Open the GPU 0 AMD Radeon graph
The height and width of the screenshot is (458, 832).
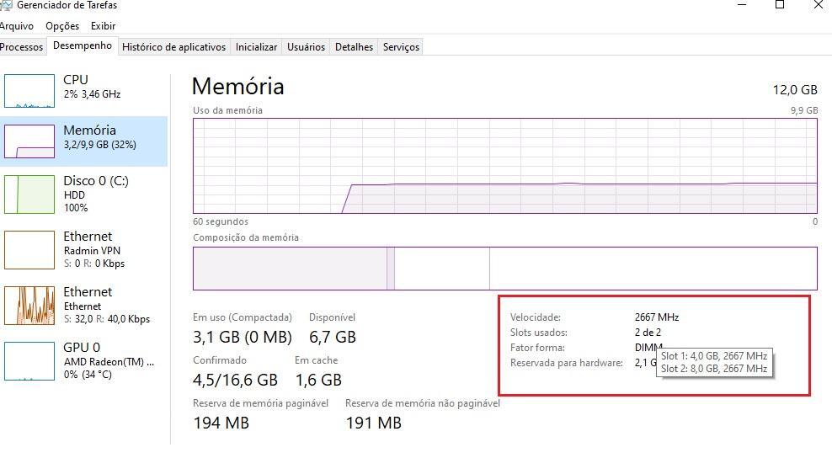click(x=29, y=361)
